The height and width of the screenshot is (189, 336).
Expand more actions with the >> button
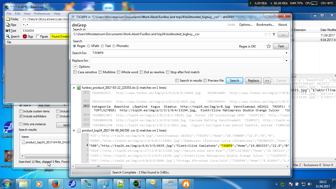tap(267, 81)
